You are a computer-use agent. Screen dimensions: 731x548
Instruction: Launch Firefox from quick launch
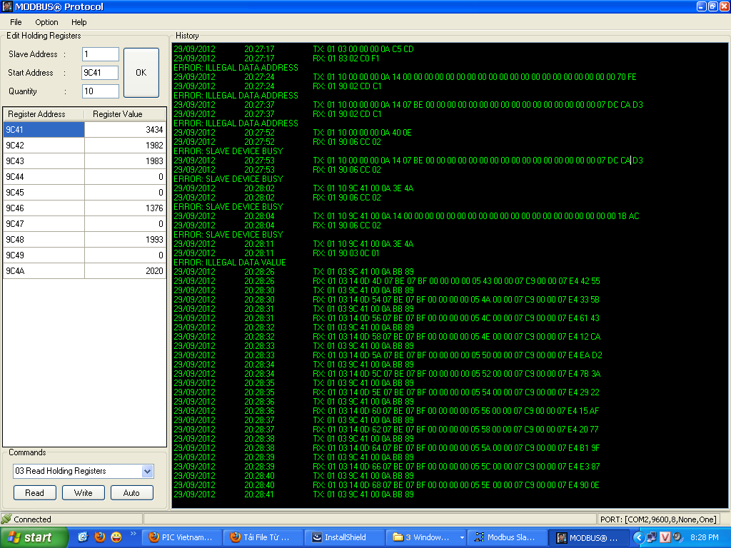(x=100, y=537)
